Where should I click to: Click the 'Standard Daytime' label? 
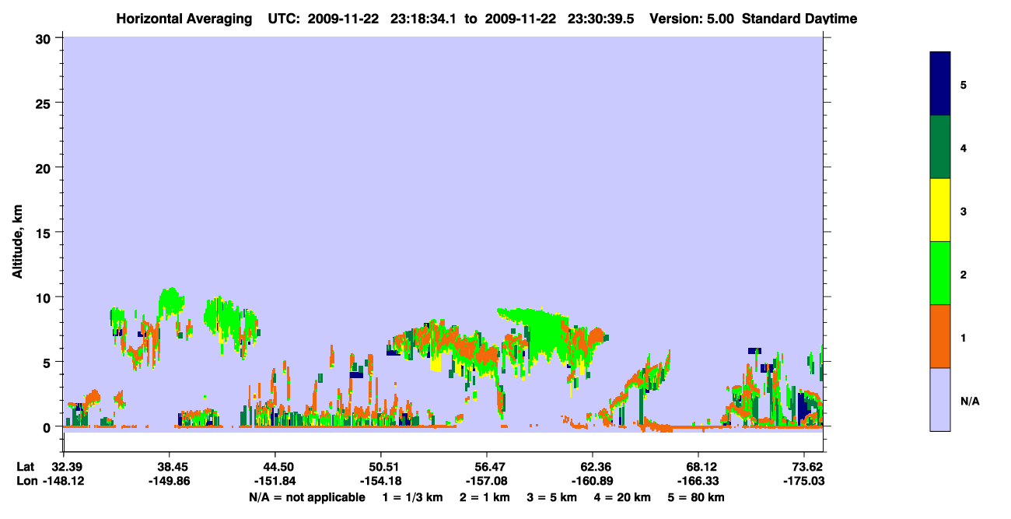(799, 19)
